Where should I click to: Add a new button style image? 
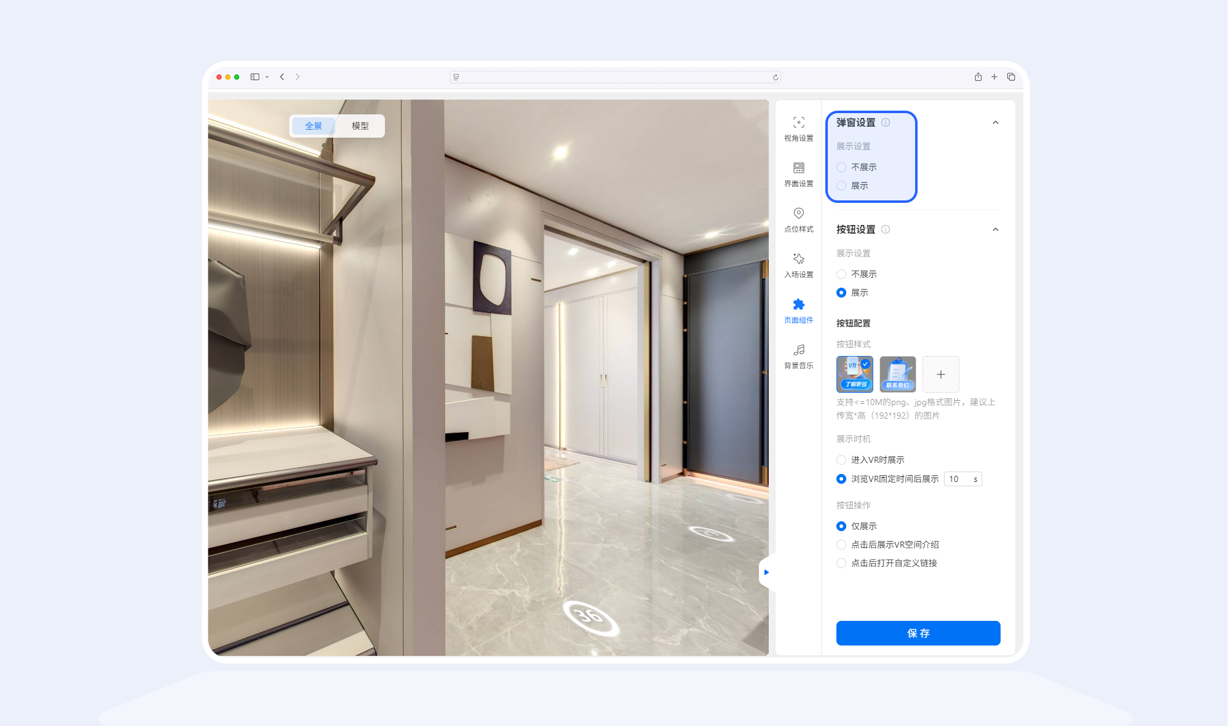click(x=940, y=374)
